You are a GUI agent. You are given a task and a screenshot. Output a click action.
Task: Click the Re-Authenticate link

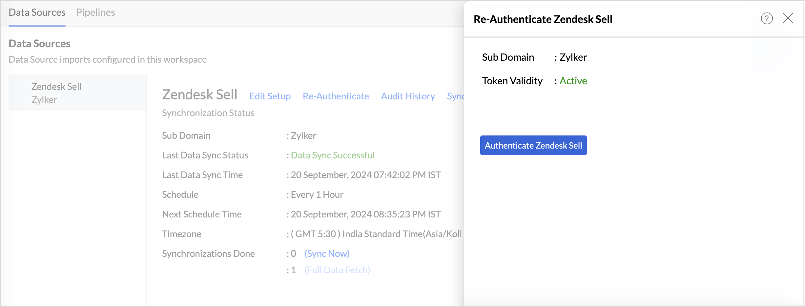336,96
